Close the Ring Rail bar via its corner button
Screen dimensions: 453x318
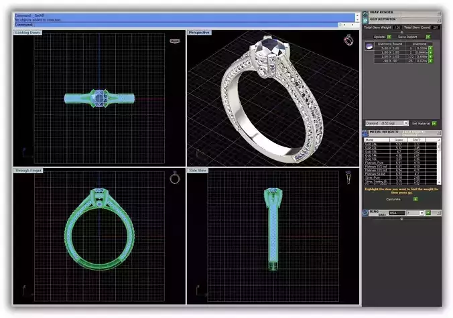438,213
